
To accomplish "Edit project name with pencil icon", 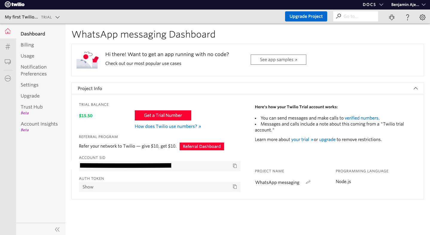I will (x=308, y=182).
